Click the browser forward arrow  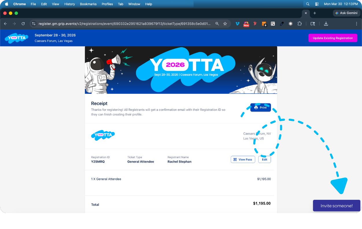coord(14,24)
